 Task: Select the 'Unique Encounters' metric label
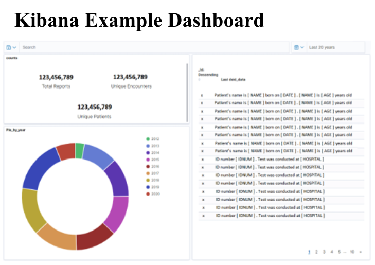click(131, 86)
